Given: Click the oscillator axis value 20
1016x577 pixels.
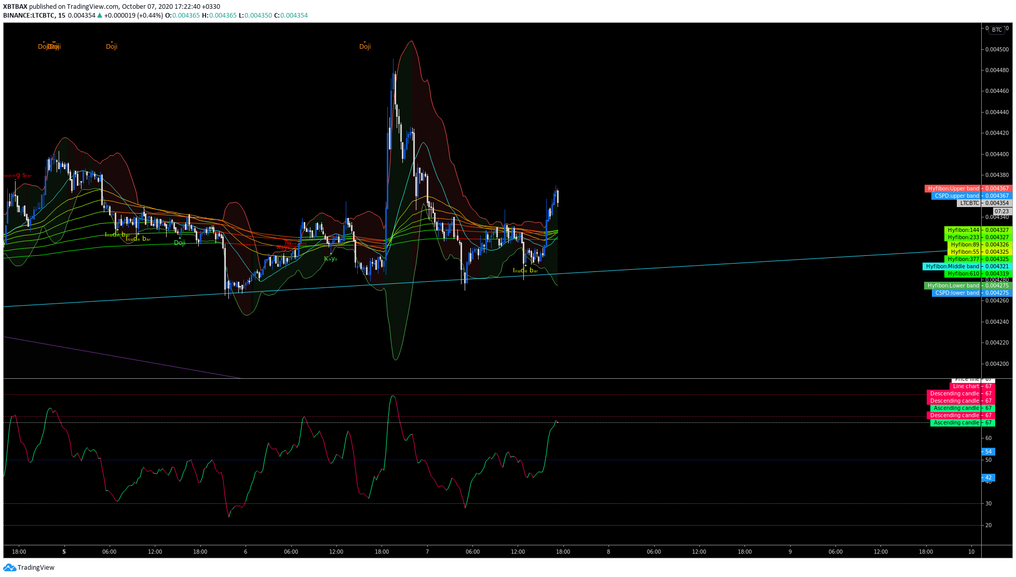Looking at the screenshot, I should coord(988,525).
